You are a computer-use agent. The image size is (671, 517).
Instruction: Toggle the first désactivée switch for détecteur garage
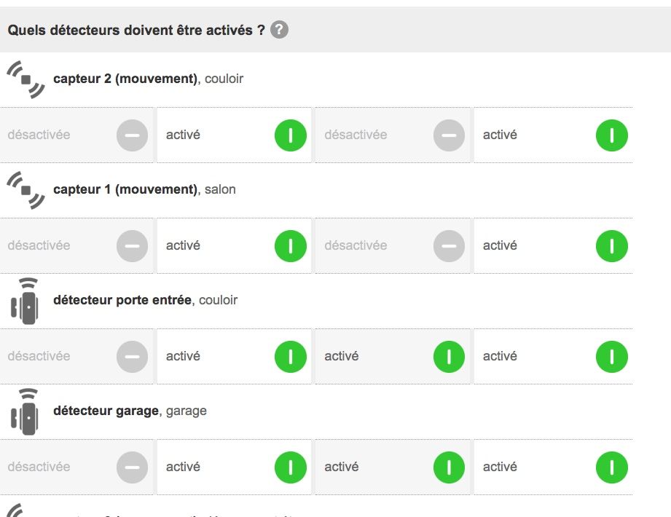click(x=77, y=467)
